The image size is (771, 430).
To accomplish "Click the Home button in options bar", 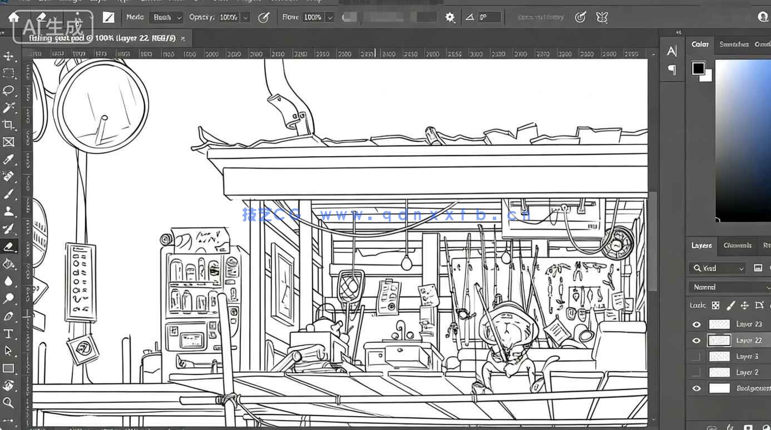I will (x=14, y=17).
